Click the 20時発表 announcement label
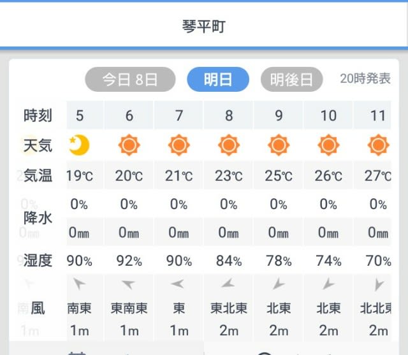Viewport: 408px width, 355px height. point(365,78)
